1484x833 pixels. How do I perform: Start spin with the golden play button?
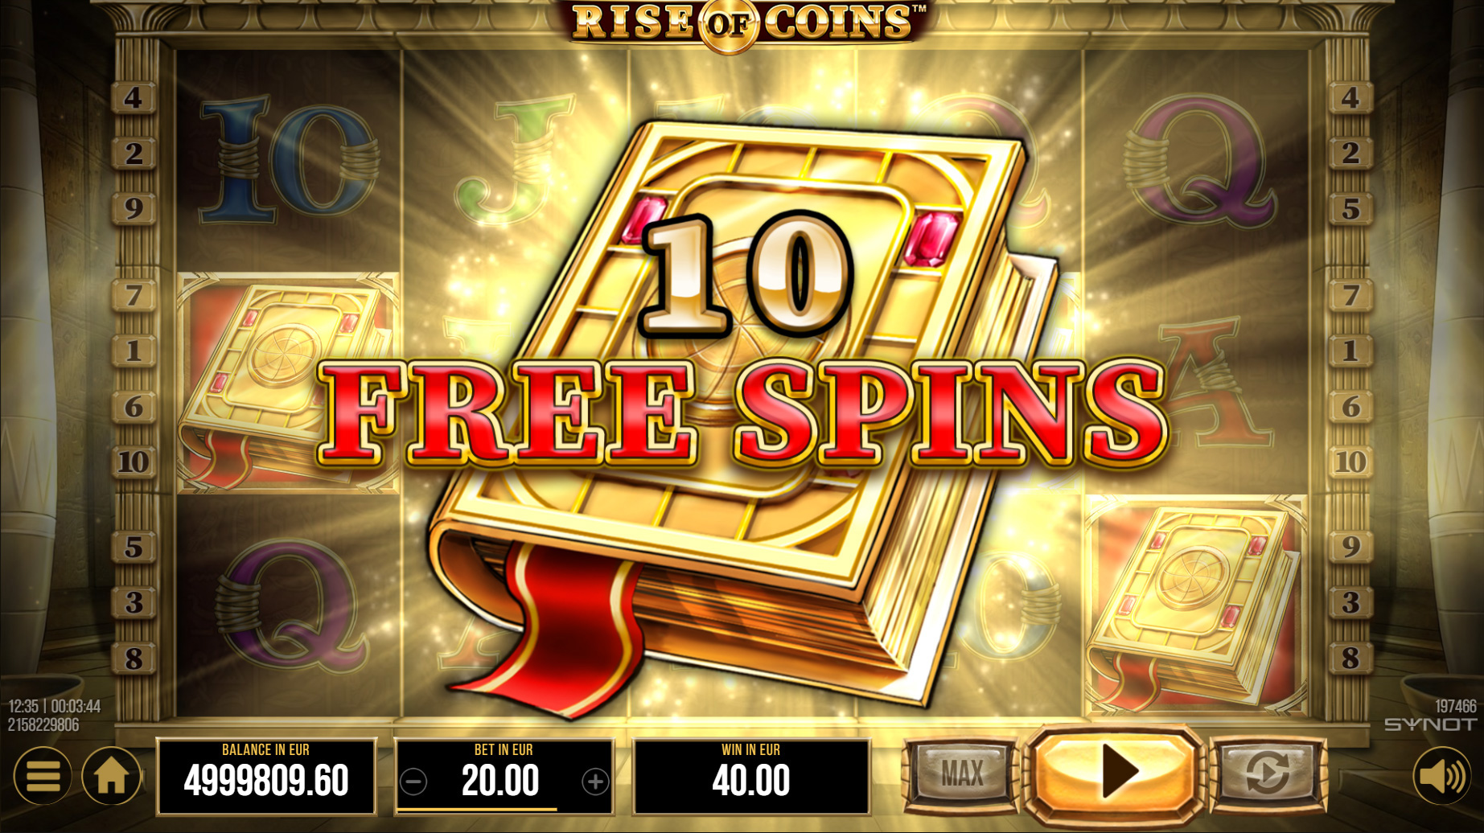pos(1114,773)
